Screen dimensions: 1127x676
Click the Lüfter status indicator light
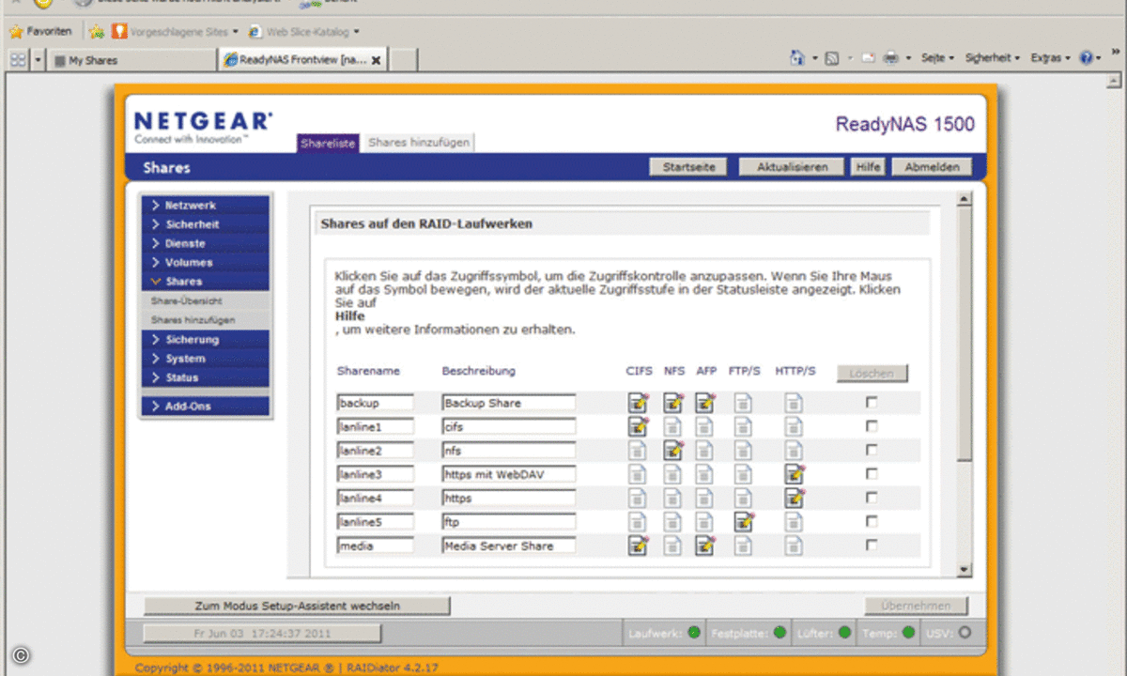[x=844, y=633]
